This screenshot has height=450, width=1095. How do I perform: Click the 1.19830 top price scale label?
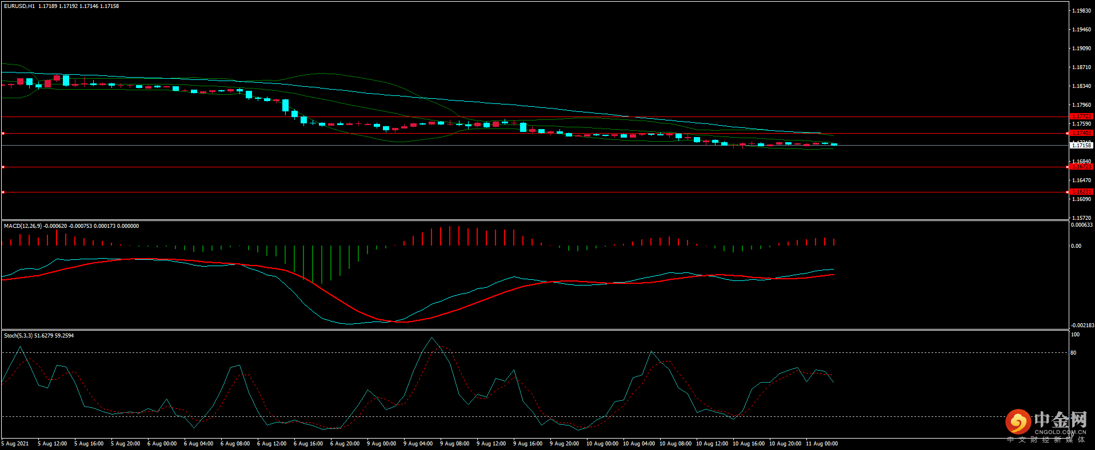pos(1081,11)
